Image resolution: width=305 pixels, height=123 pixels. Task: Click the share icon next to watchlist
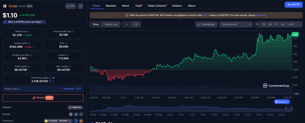tap(80, 6)
